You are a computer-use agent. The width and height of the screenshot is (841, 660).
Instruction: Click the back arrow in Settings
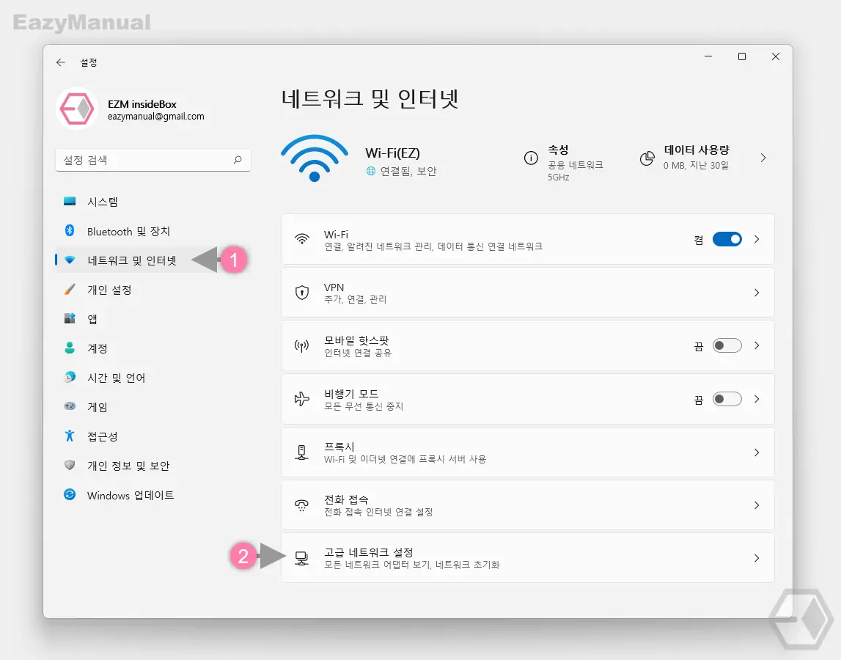coord(61,62)
